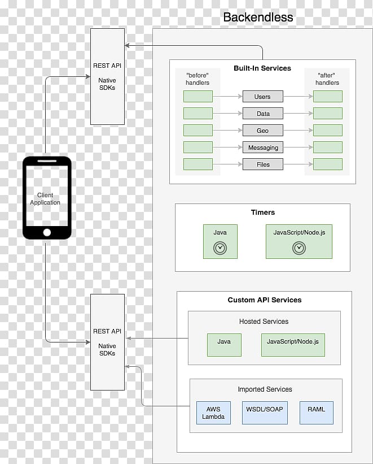Click the before handler box for Files
Screen dimensions: 373x464
click(198, 164)
